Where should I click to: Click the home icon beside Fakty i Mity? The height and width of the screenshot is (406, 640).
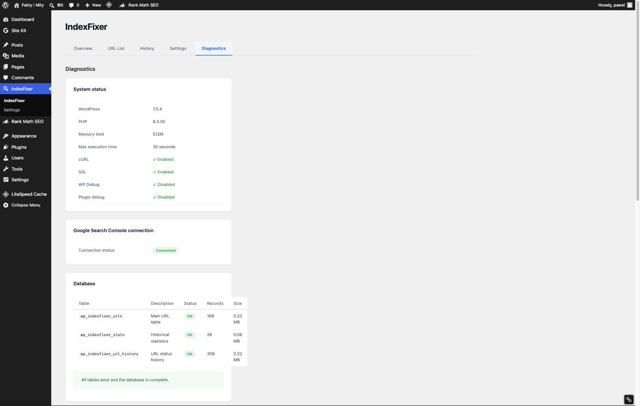[17, 5]
